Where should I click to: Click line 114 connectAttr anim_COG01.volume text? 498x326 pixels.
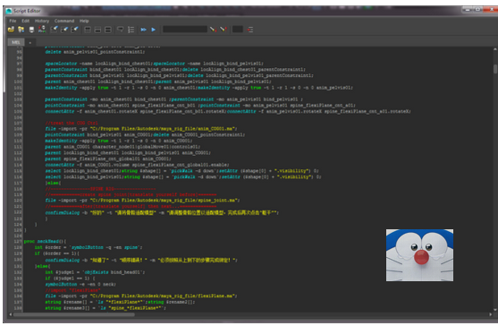137,165
